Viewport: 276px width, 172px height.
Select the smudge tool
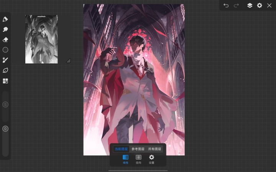tap(5, 29)
